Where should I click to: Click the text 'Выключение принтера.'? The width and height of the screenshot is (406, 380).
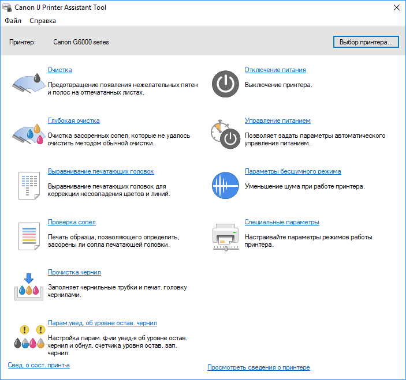278,85
